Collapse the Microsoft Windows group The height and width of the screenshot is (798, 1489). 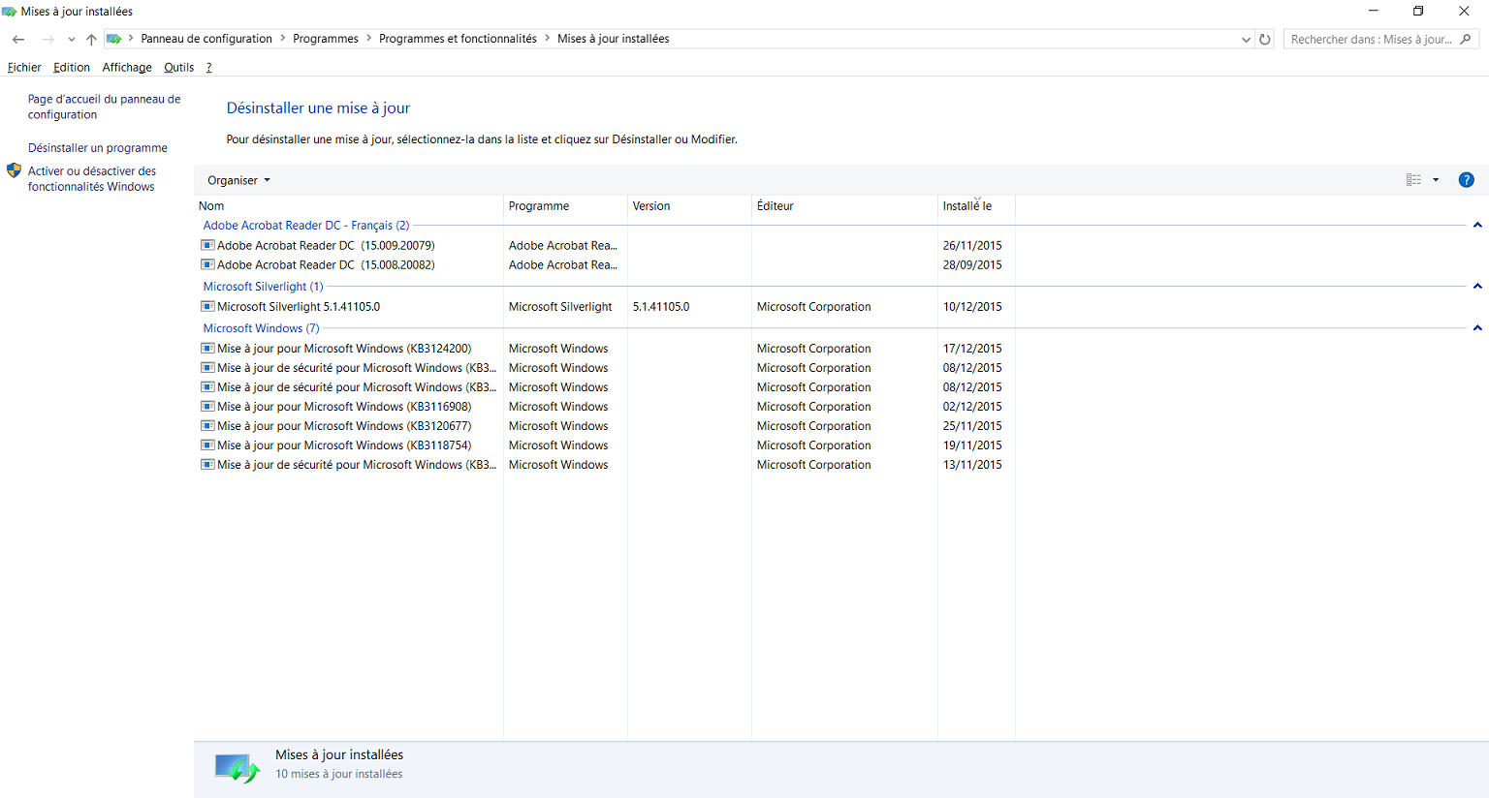point(1477,328)
